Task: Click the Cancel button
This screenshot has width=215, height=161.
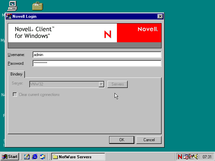Action: [149, 140]
